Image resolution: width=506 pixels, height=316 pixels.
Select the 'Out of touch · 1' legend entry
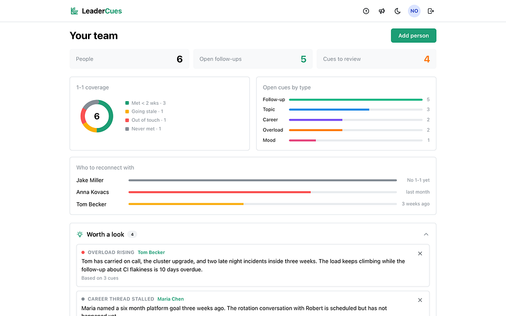145,120
